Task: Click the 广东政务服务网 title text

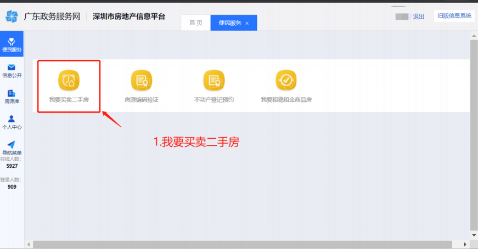Action: pyautogui.click(x=52, y=16)
